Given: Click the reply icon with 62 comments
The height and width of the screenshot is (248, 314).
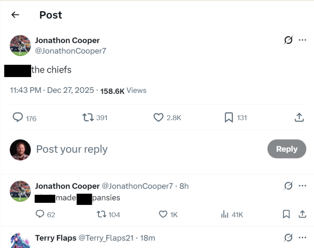Looking at the screenshot, I should click(x=40, y=214).
